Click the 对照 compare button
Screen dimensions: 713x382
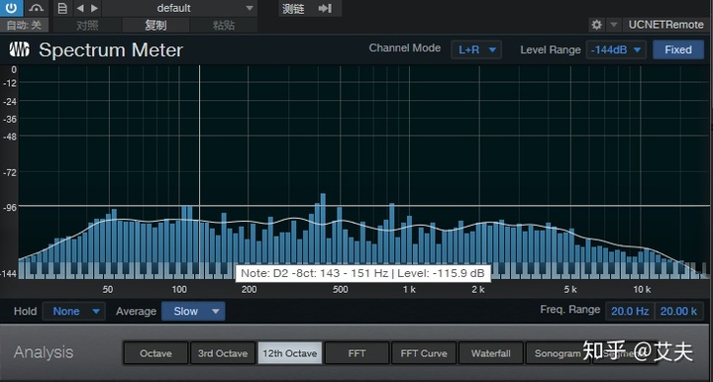(x=87, y=25)
